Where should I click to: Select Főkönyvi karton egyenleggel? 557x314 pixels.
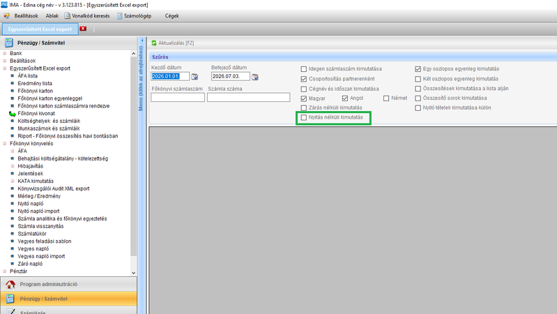(x=49, y=98)
